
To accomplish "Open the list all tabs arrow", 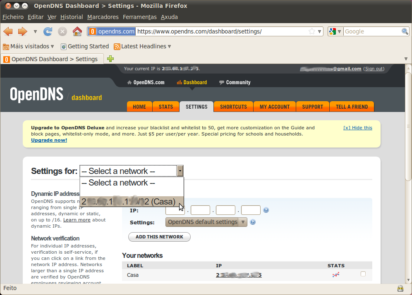I will point(406,59).
